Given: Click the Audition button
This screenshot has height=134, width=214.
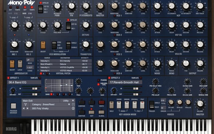Looking at the screenshot, I should point(82,112).
